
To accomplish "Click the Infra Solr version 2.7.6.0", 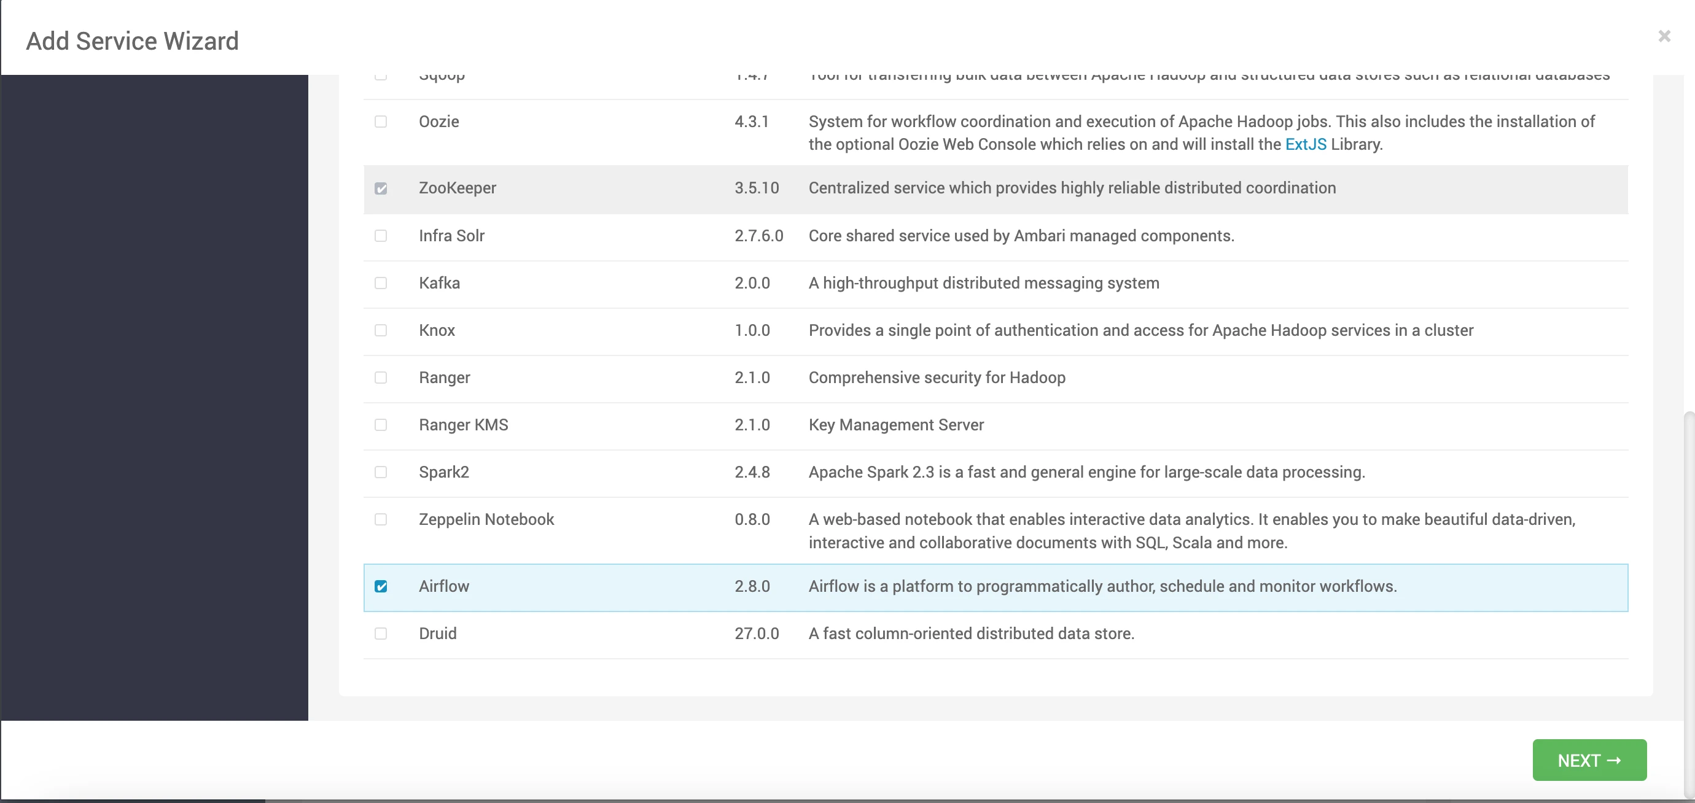I will pyautogui.click(x=758, y=236).
